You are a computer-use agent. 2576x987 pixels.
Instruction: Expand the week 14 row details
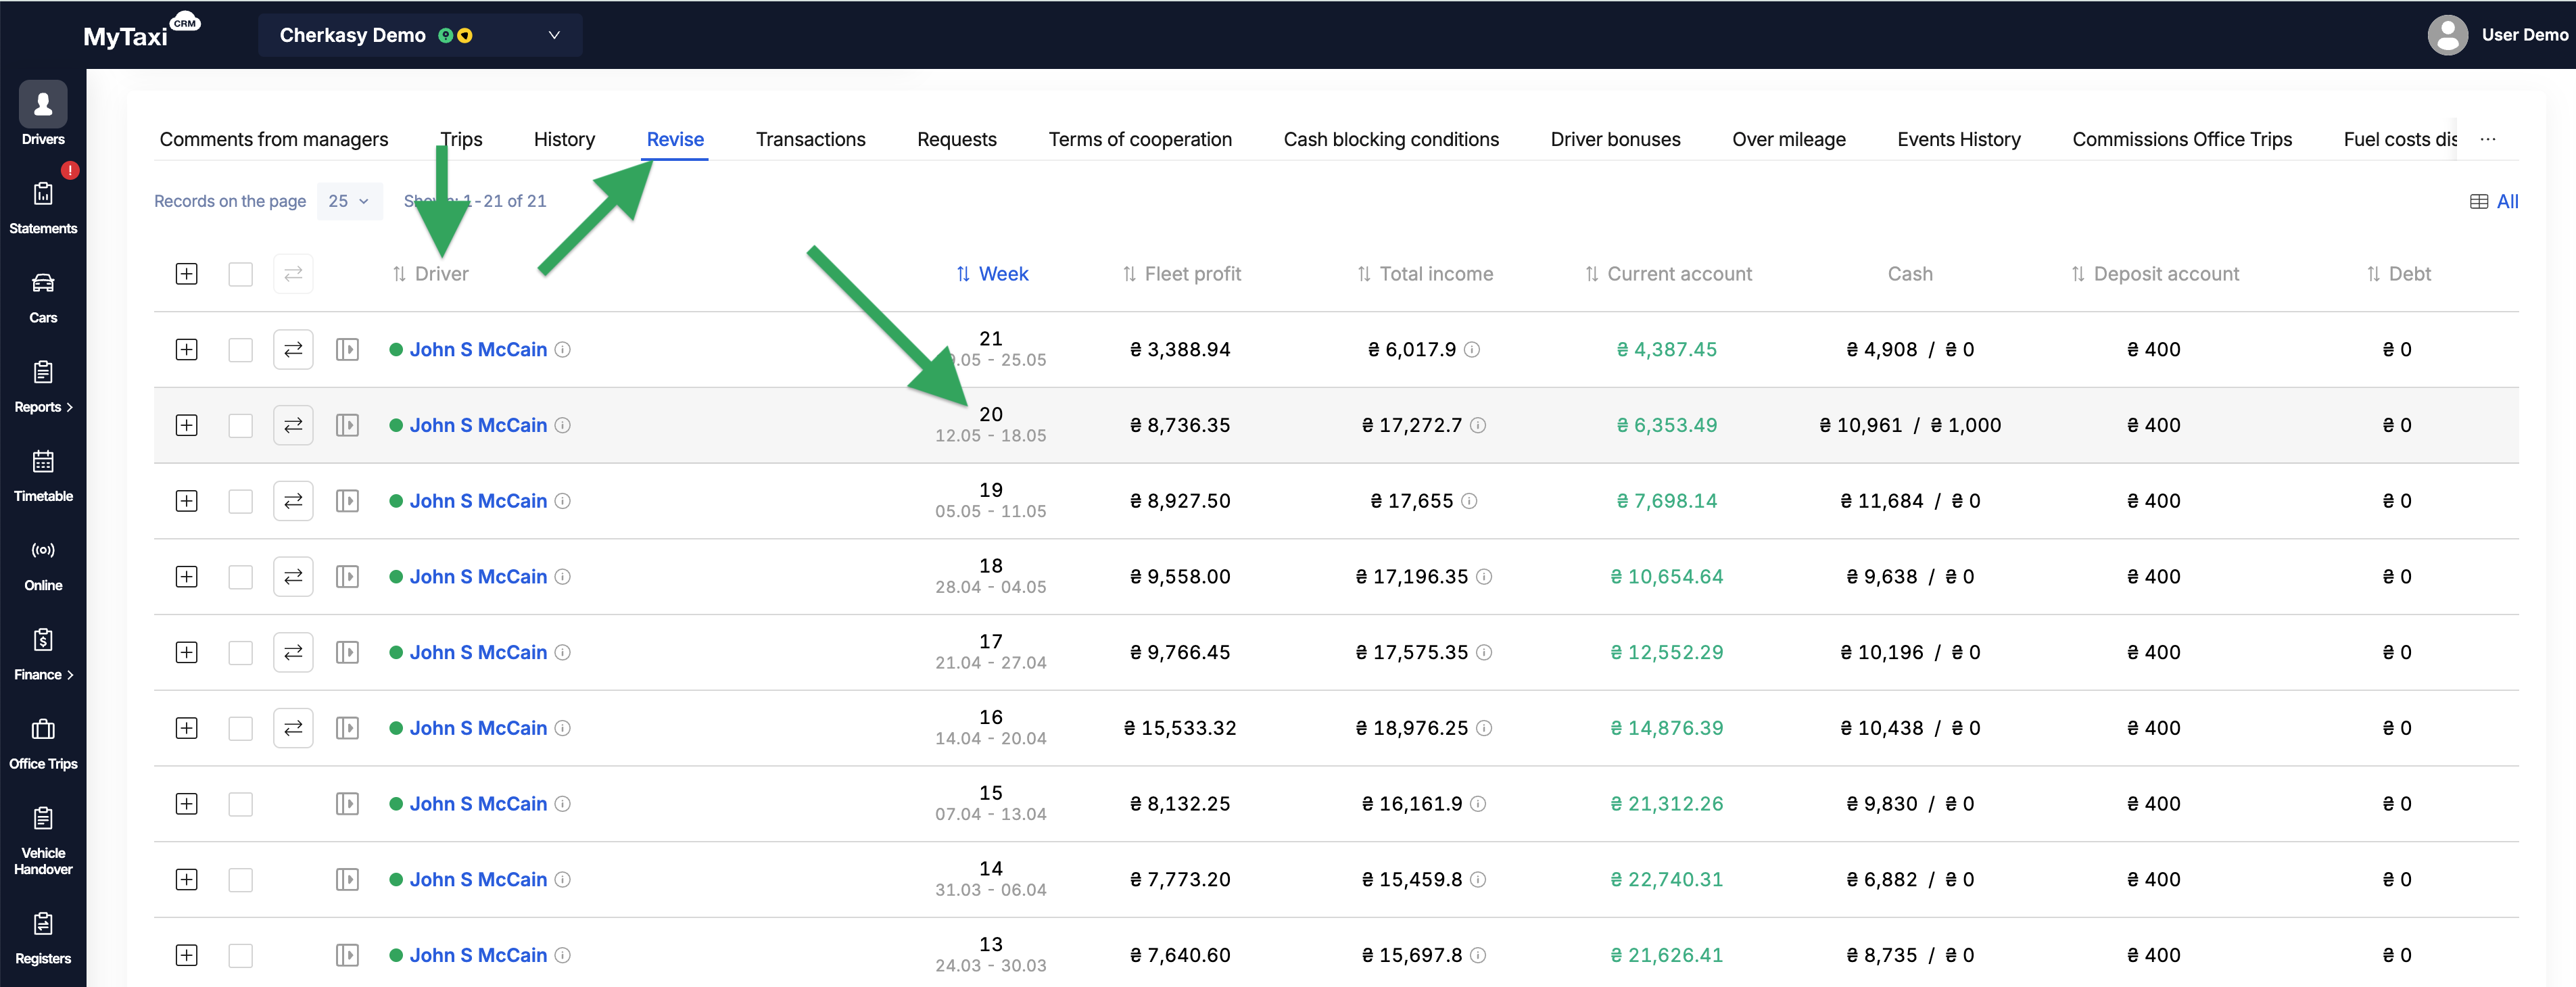click(x=186, y=880)
